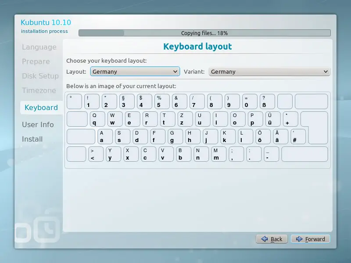The height and width of the screenshot is (263, 351).
Task: Click the 9 ) key in number row
Action: tap(232, 101)
